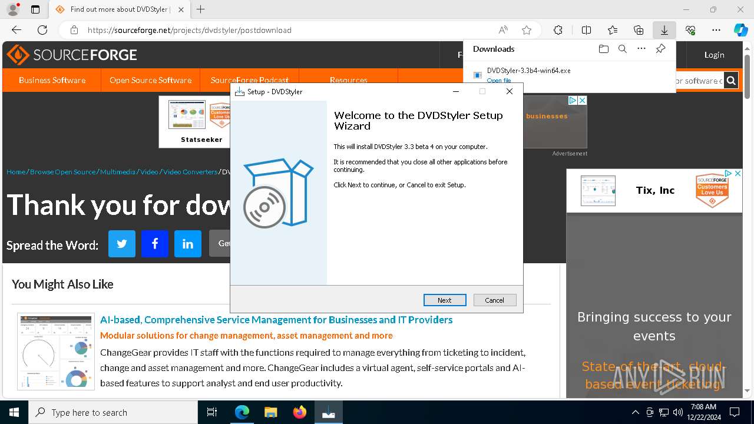Image resolution: width=754 pixels, height=424 pixels.
Task: Add this page to favorites star
Action: 527,30
